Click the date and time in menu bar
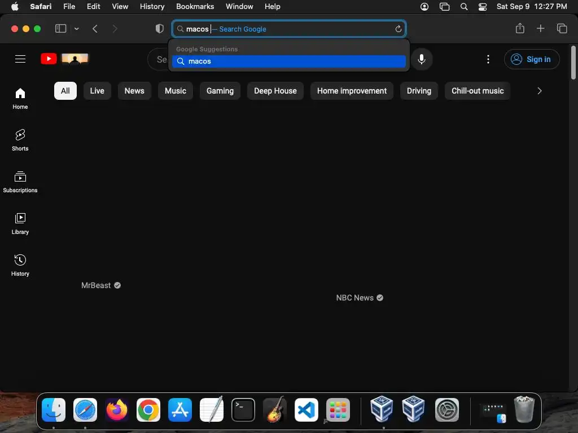This screenshot has height=433, width=578. click(532, 6)
